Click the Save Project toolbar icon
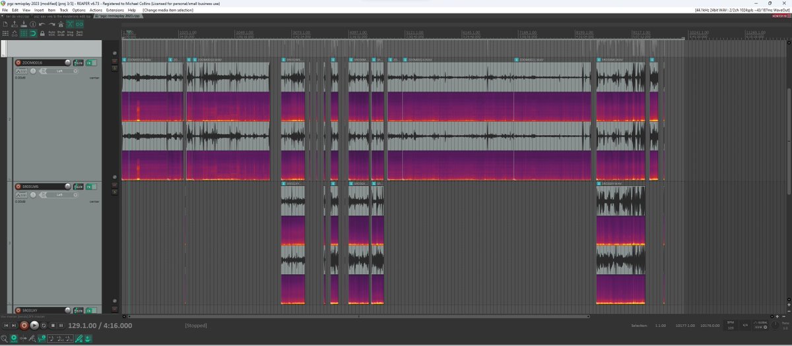Screen dimensions: 792x346 pos(24,24)
